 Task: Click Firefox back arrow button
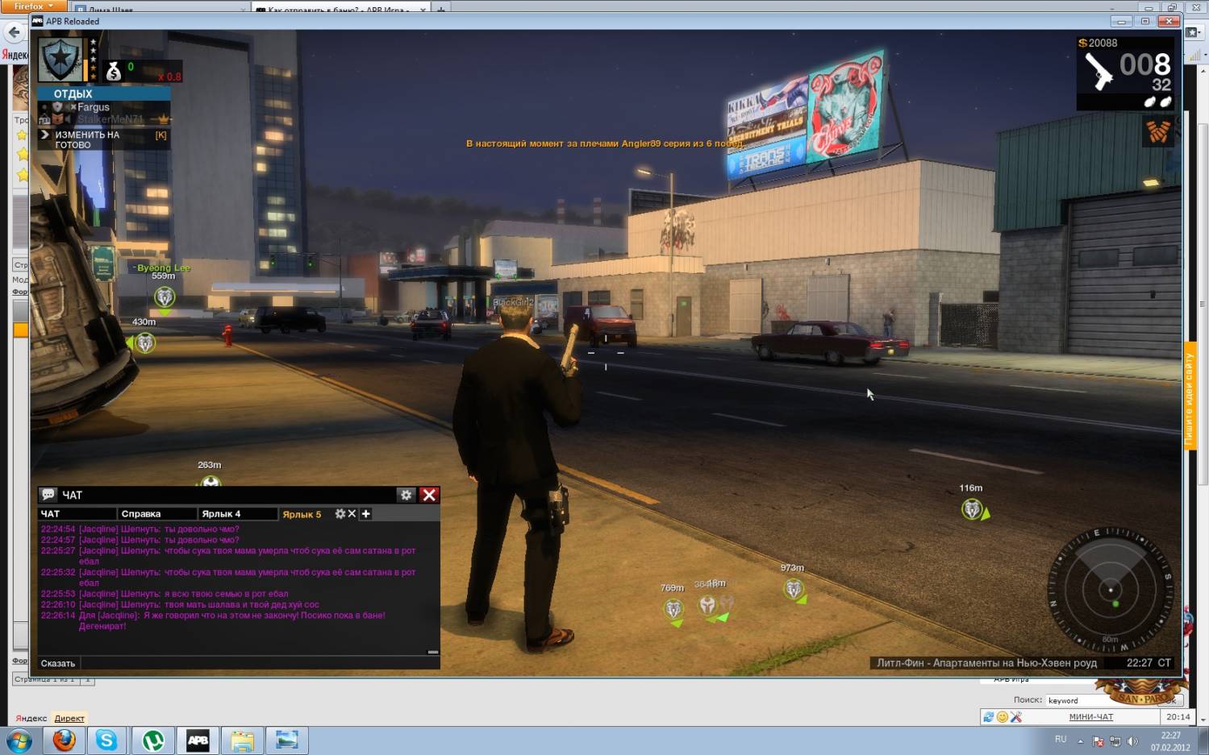tap(14, 33)
